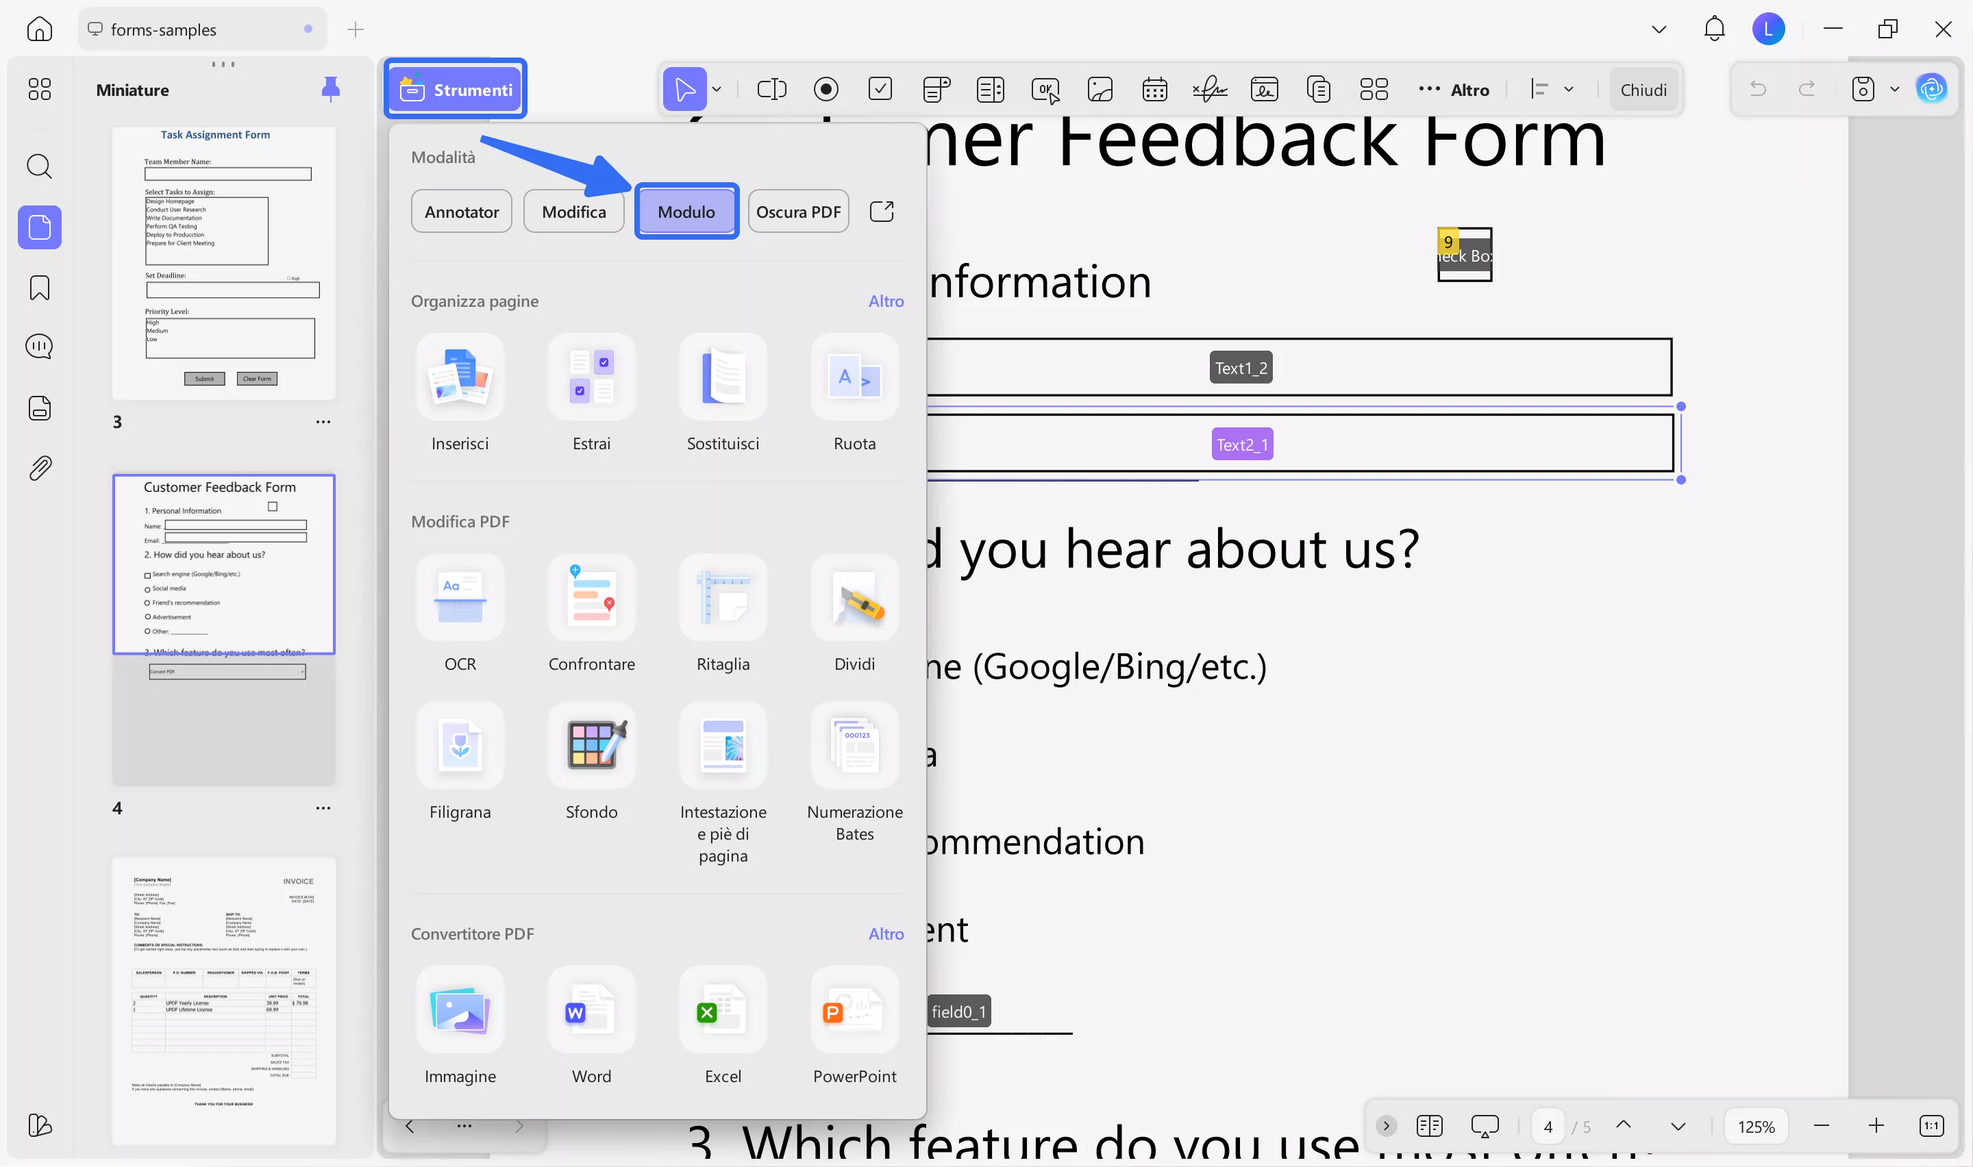This screenshot has height=1167, width=1973.
Task: Switch to Annotator mode
Action: 462,212
